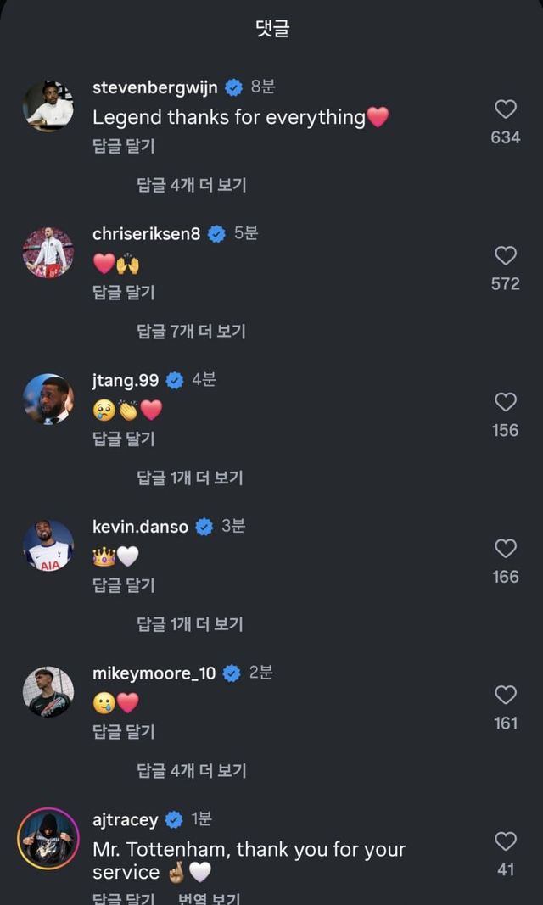Open the kevin.danso username link
The width and height of the screenshot is (543, 905).
coord(142,527)
